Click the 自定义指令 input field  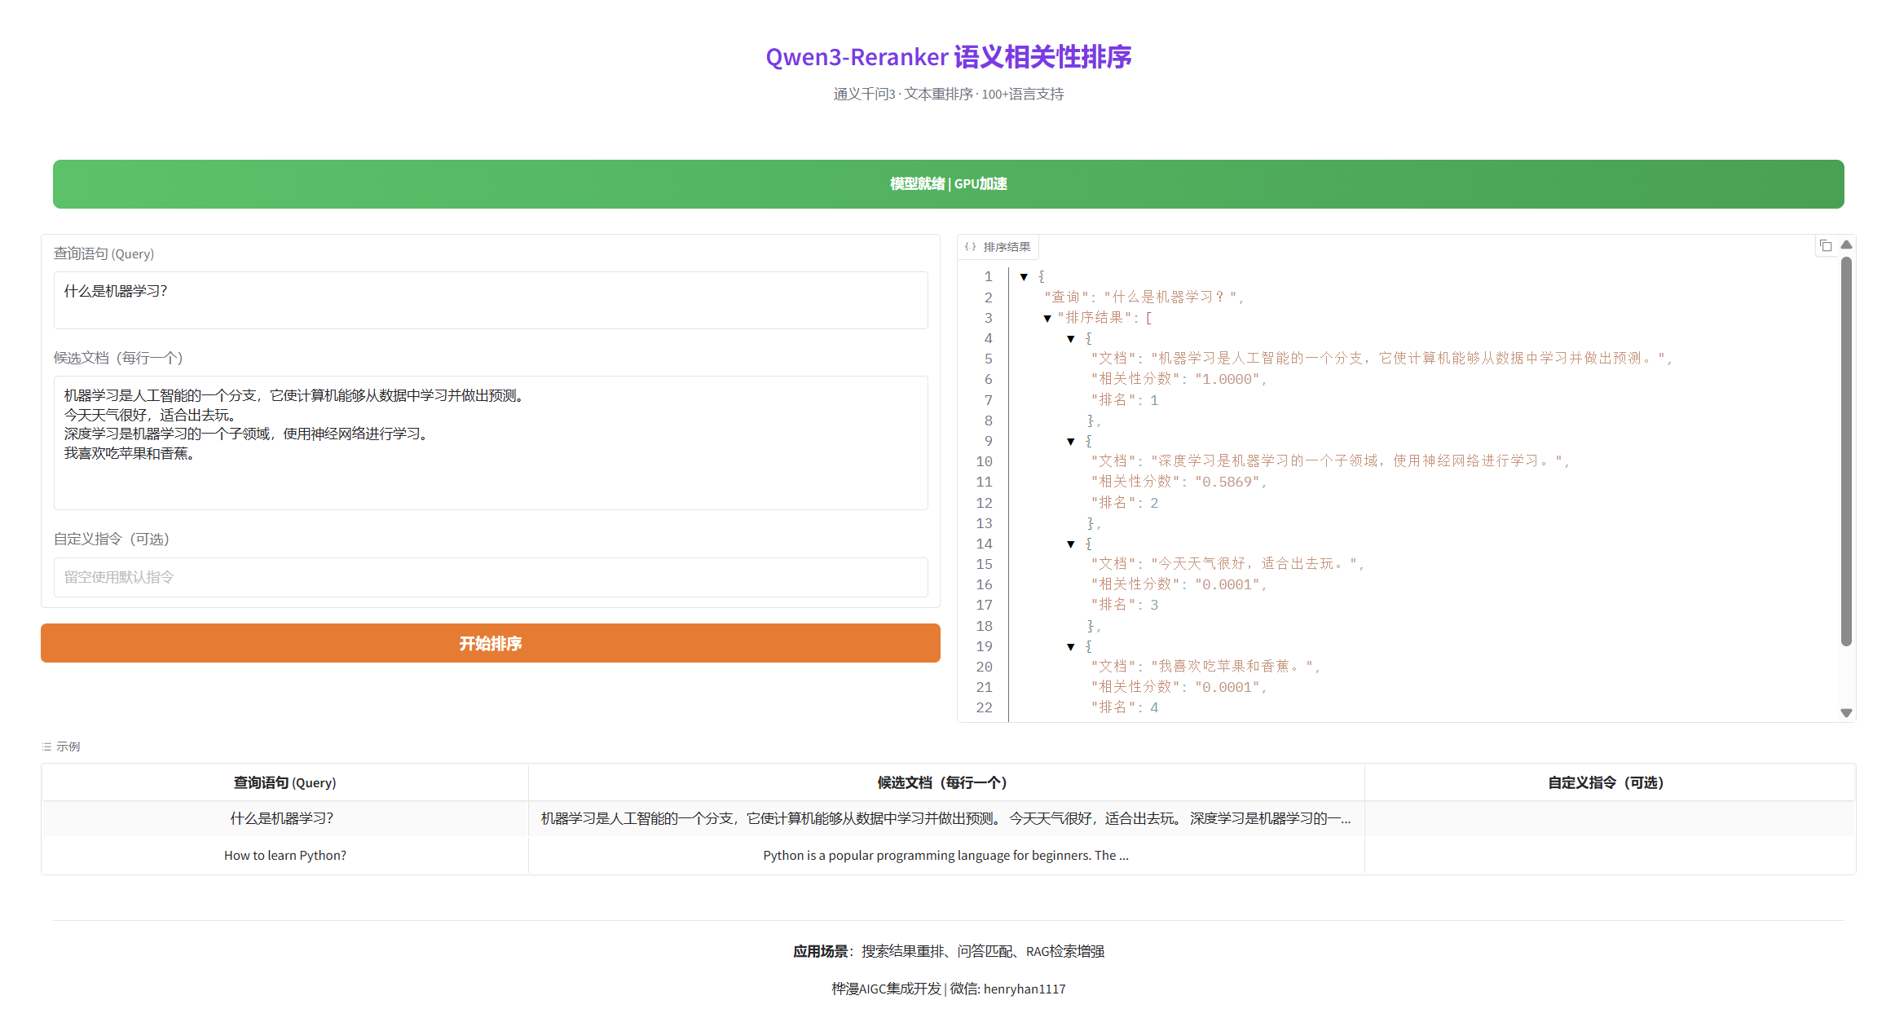(491, 577)
